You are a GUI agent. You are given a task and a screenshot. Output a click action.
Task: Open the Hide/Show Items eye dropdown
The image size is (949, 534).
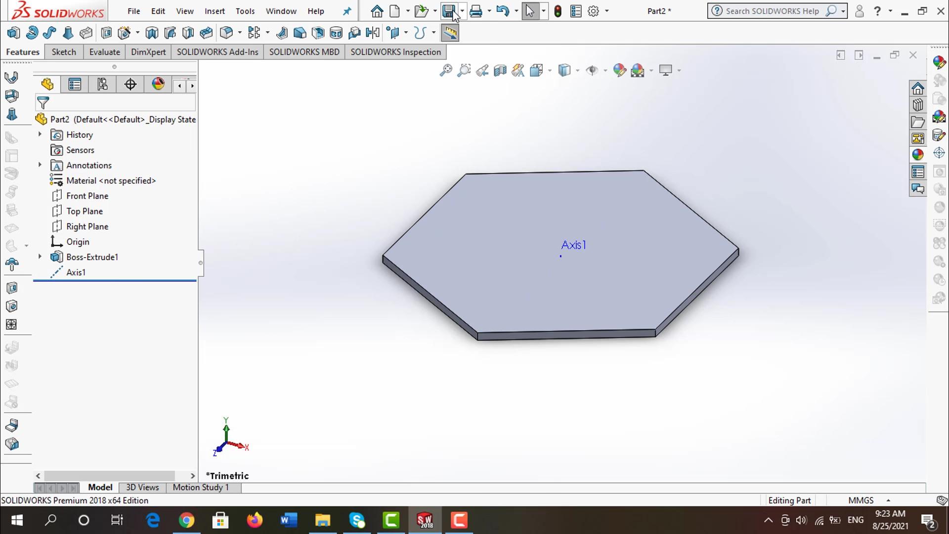point(592,70)
